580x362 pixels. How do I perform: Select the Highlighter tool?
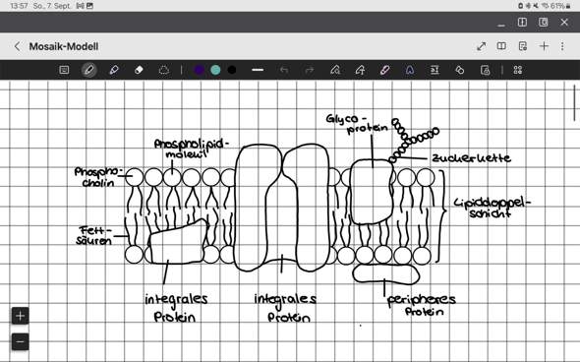(114, 70)
